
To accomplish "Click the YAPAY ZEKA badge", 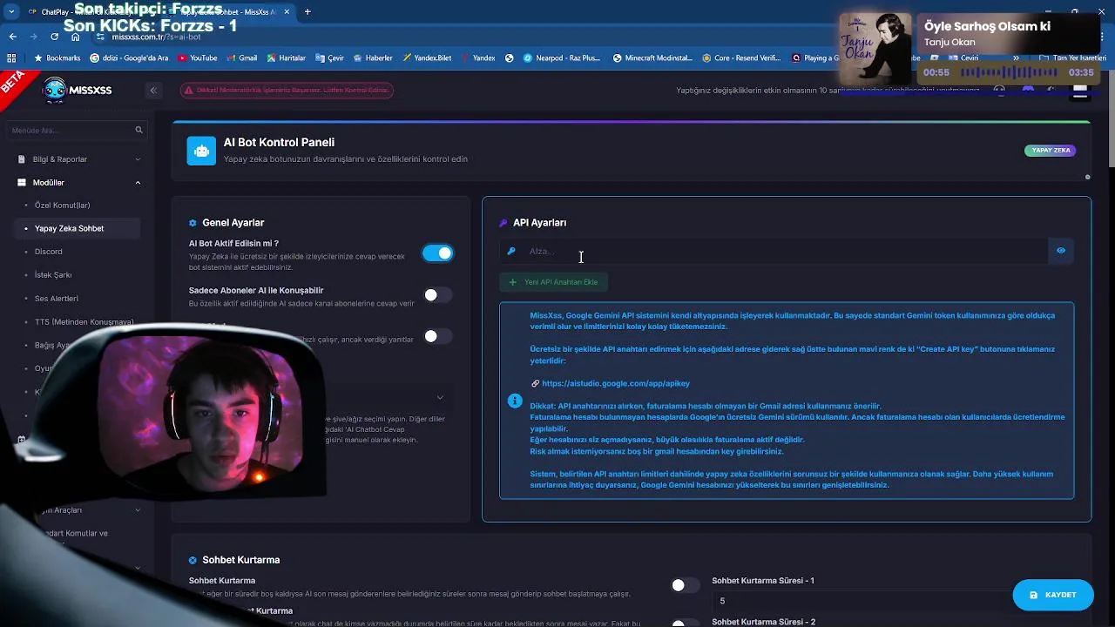I will coord(1051,151).
